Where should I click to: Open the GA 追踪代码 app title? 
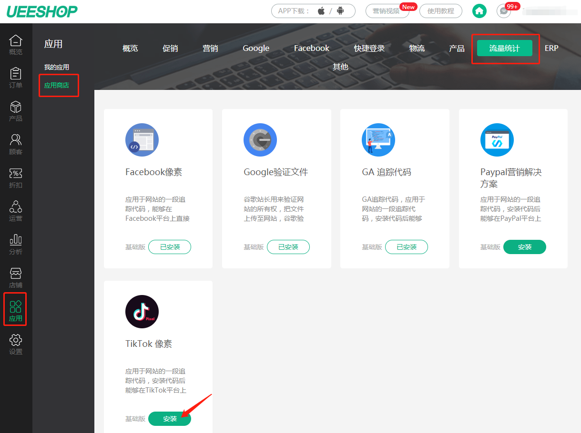(387, 172)
